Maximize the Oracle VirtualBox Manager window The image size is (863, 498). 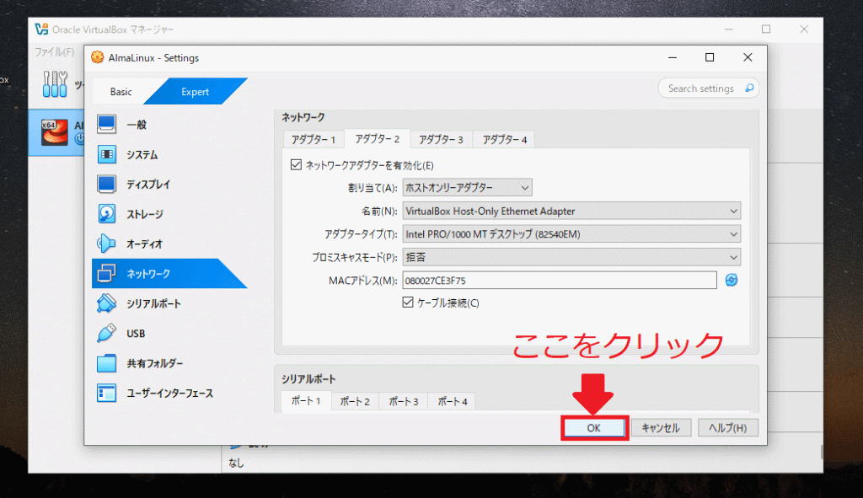766,29
